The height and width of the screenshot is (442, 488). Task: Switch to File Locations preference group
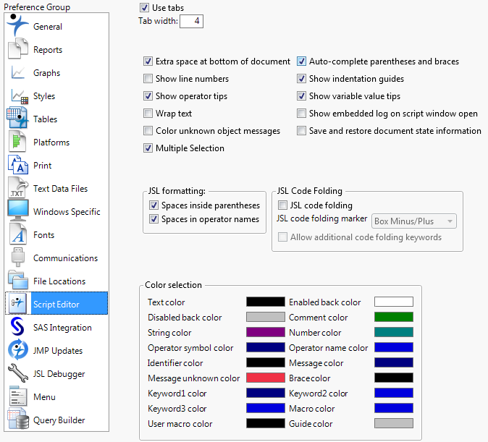(x=59, y=281)
